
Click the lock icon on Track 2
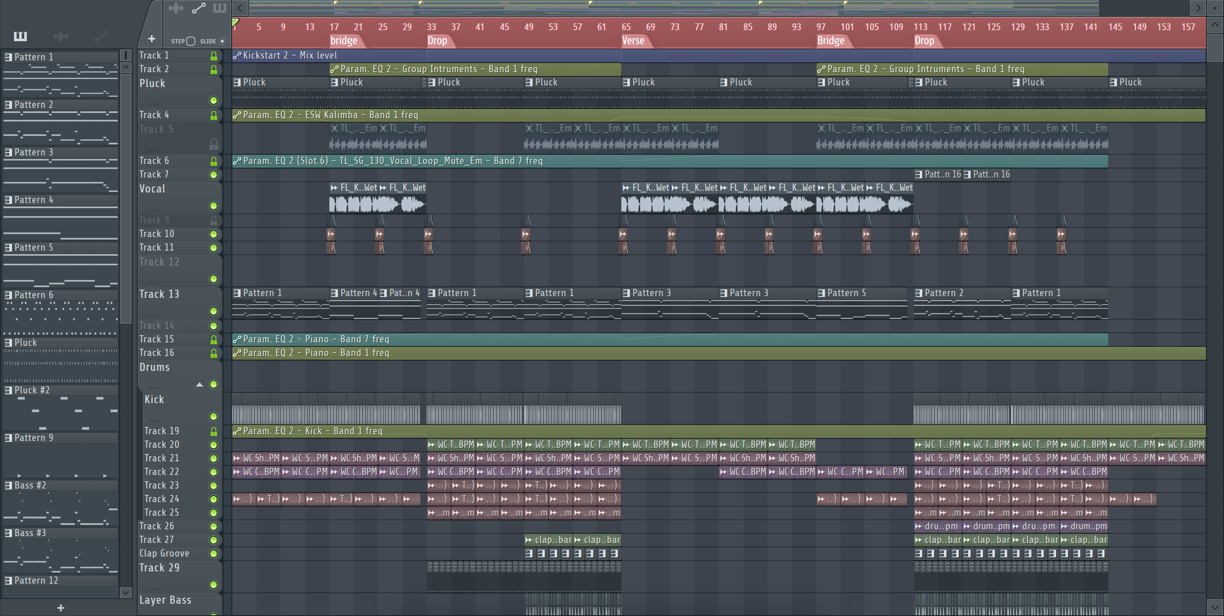tap(214, 69)
